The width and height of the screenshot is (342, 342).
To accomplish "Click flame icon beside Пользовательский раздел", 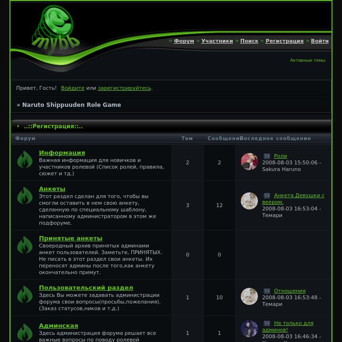I will [25, 294].
